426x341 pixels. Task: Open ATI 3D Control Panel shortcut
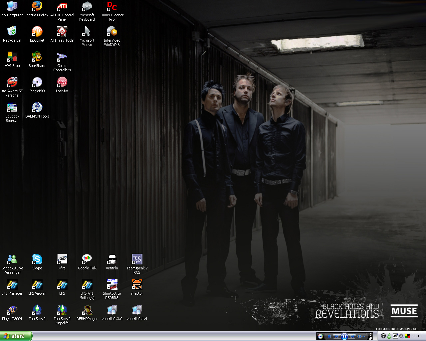pos(62,11)
